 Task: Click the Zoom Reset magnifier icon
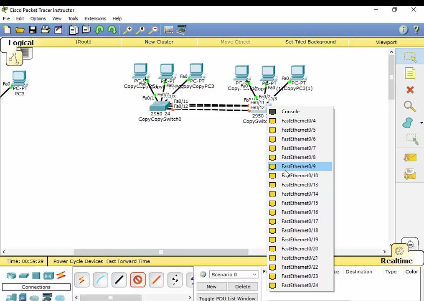click(140, 30)
